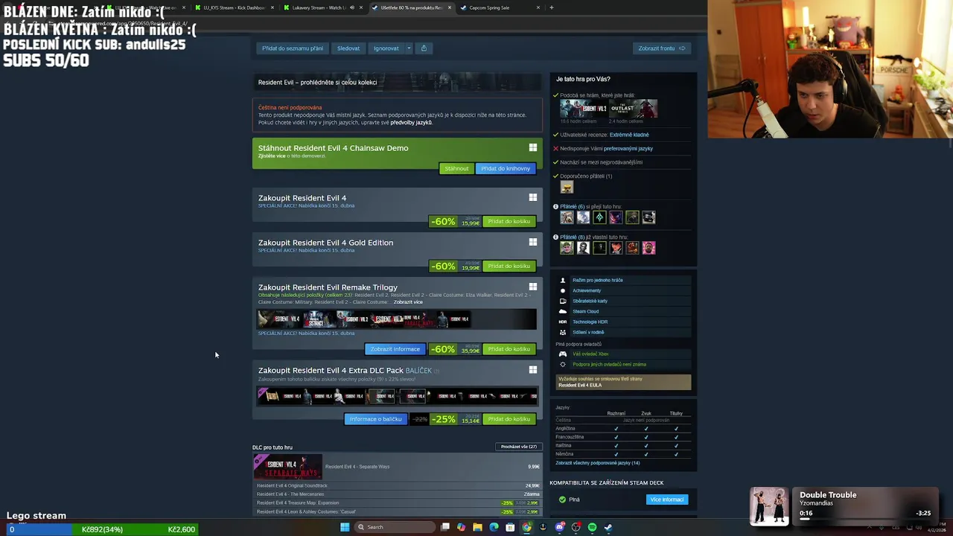Click Windows icon on Remake Trilogy box

532,287
